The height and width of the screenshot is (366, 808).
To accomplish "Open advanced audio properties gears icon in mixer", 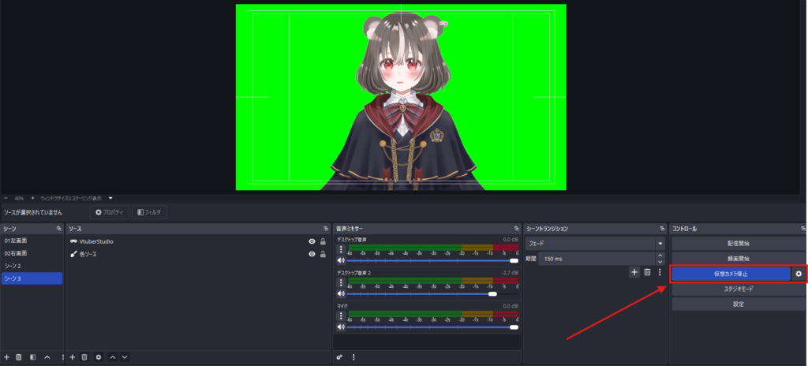I will pos(339,357).
